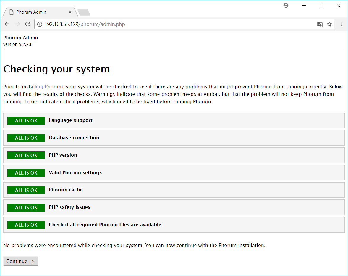348x276 pixels.
Task: Click ALL IS OK badge for PHP version
Action: tap(26, 155)
